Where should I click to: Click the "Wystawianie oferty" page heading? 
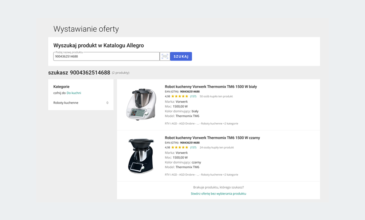pyautogui.click(x=86, y=29)
